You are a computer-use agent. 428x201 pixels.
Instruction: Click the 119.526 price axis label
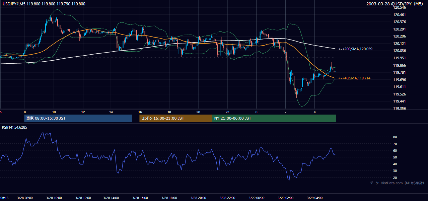(399, 94)
